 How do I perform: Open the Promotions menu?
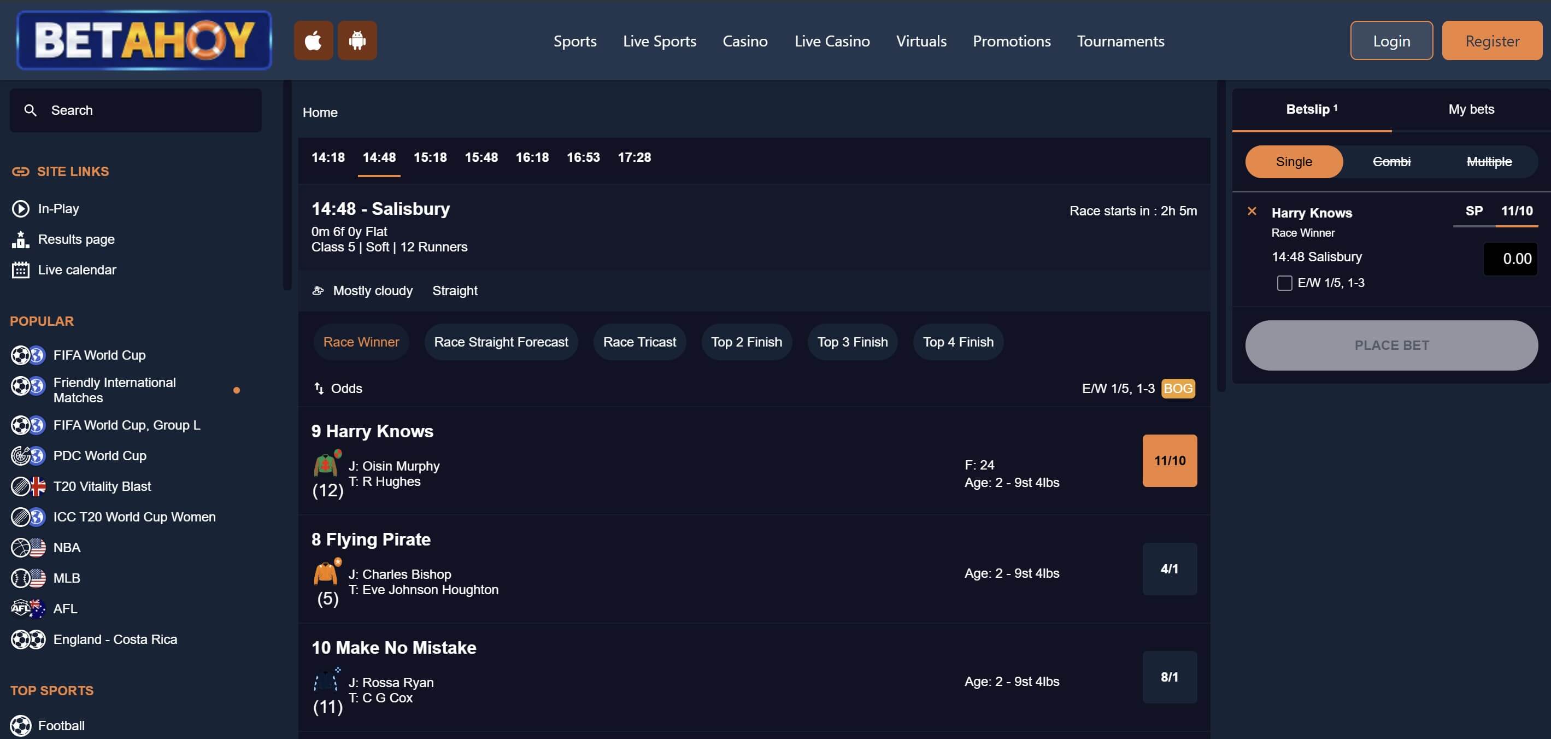[x=1012, y=41]
